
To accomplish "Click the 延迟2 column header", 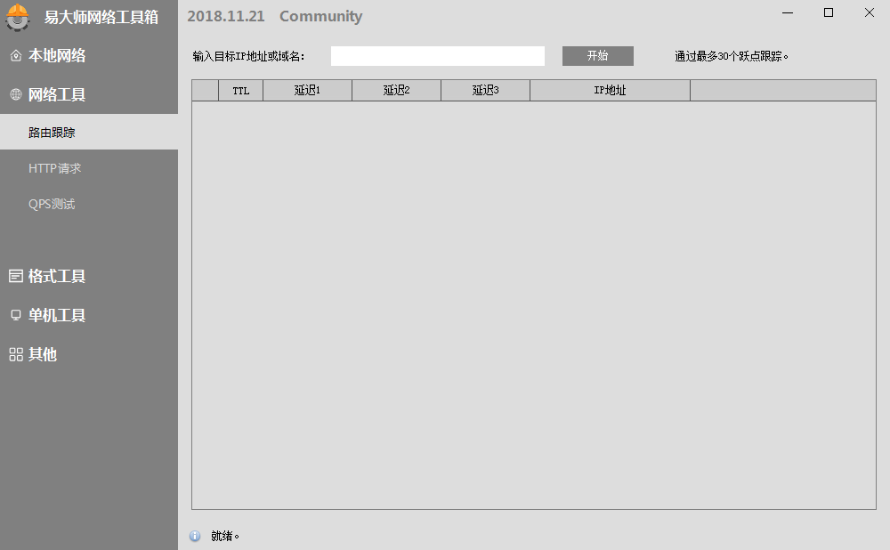I will point(396,90).
